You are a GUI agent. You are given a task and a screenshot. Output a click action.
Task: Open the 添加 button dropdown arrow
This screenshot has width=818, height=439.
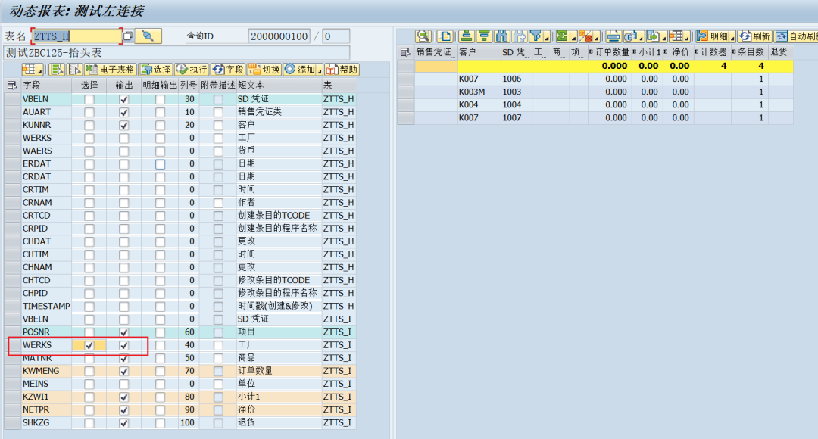(x=320, y=70)
